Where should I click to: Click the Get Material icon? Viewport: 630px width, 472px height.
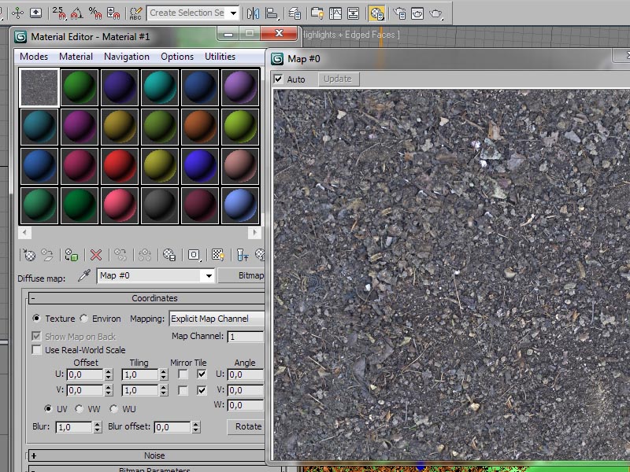point(28,255)
